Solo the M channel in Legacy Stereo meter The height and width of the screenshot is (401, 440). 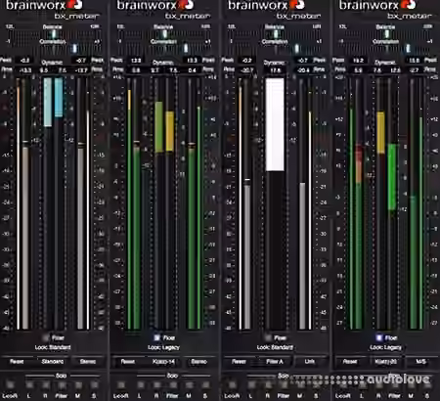pos(189,385)
